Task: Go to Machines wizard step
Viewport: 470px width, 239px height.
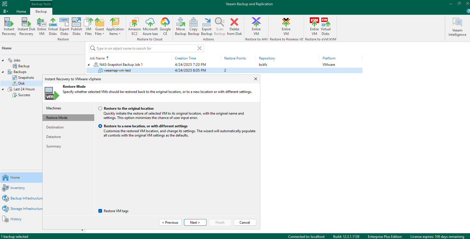Action: 54,108
